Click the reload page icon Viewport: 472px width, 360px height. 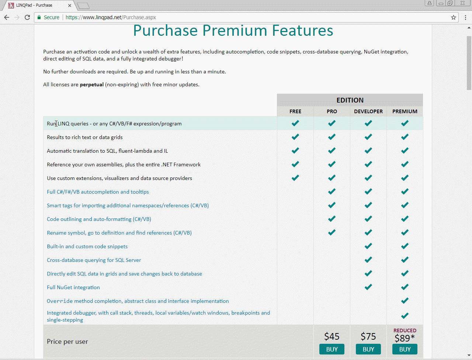pos(27,17)
